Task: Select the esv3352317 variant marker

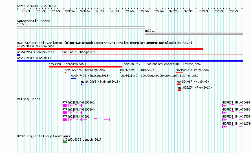Action: (124, 67)
